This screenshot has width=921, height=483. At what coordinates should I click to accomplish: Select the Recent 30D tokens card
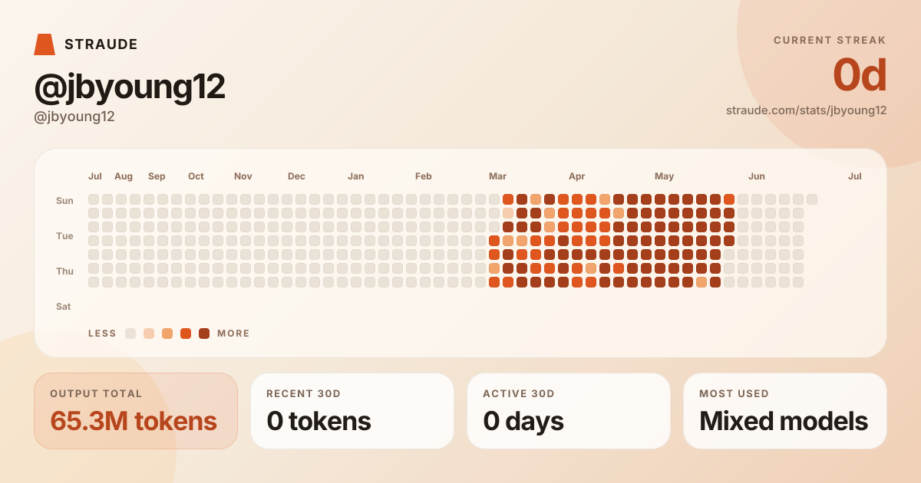[x=352, y=411]
